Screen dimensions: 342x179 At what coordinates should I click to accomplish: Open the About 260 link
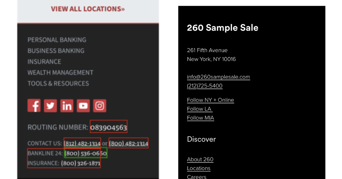coord(200,159)
